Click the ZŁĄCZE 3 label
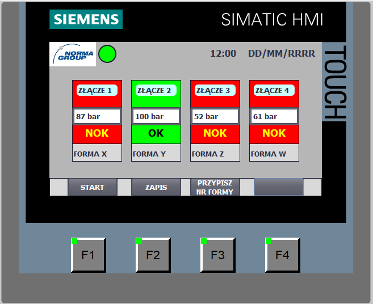 pos(213,90)
